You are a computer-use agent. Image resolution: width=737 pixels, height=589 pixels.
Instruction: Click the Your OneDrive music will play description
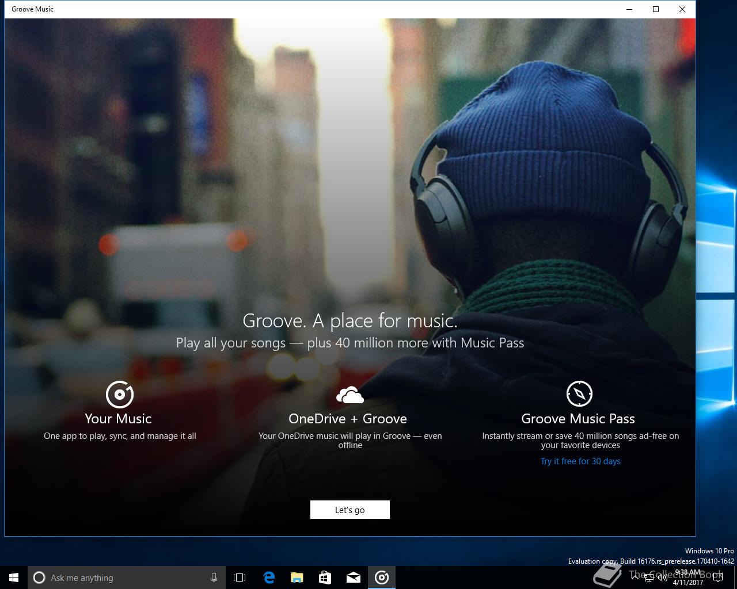[x=350, y=441]
